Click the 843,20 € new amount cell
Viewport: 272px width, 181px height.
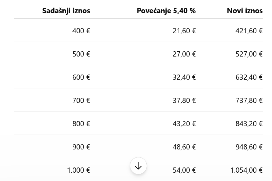pyautogui.click(x=249, y=124)
